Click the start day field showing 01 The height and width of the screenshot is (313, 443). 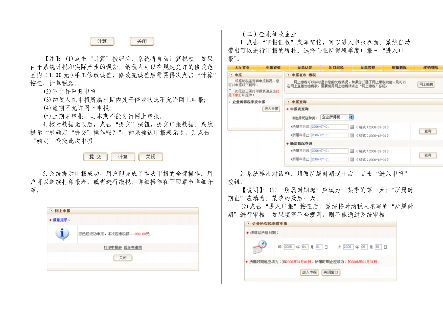point(319,247)
